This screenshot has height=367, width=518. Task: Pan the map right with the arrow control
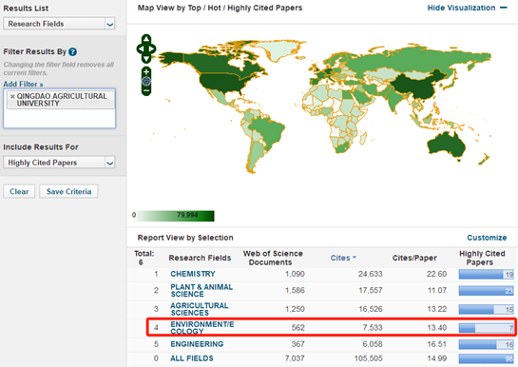(x=152, y=48)
